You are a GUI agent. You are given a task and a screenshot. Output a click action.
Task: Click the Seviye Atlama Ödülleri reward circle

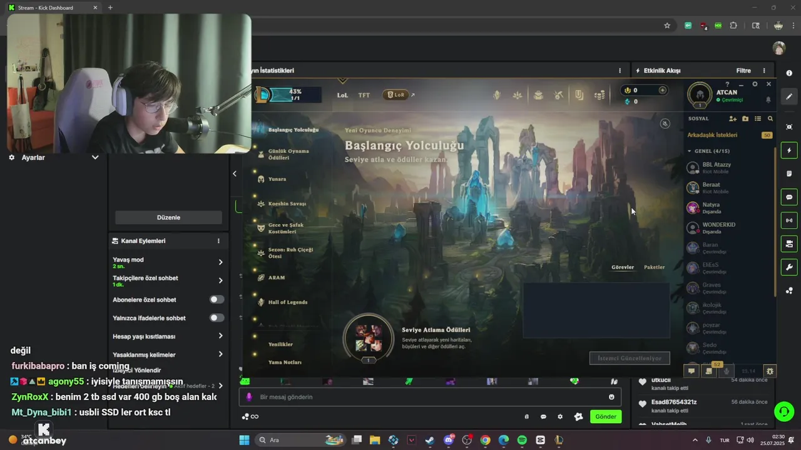coord(369,338)
